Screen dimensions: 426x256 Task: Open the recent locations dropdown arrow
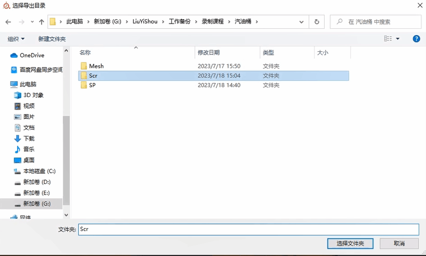click(x=32, y=22)
